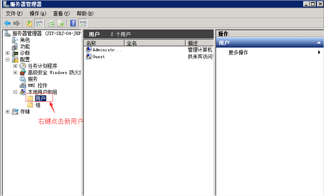Viewport: 324px width, 196px height.
Task: Select the 任务计划程序 label
Action: pyautogui.click(x=43, y=66)
